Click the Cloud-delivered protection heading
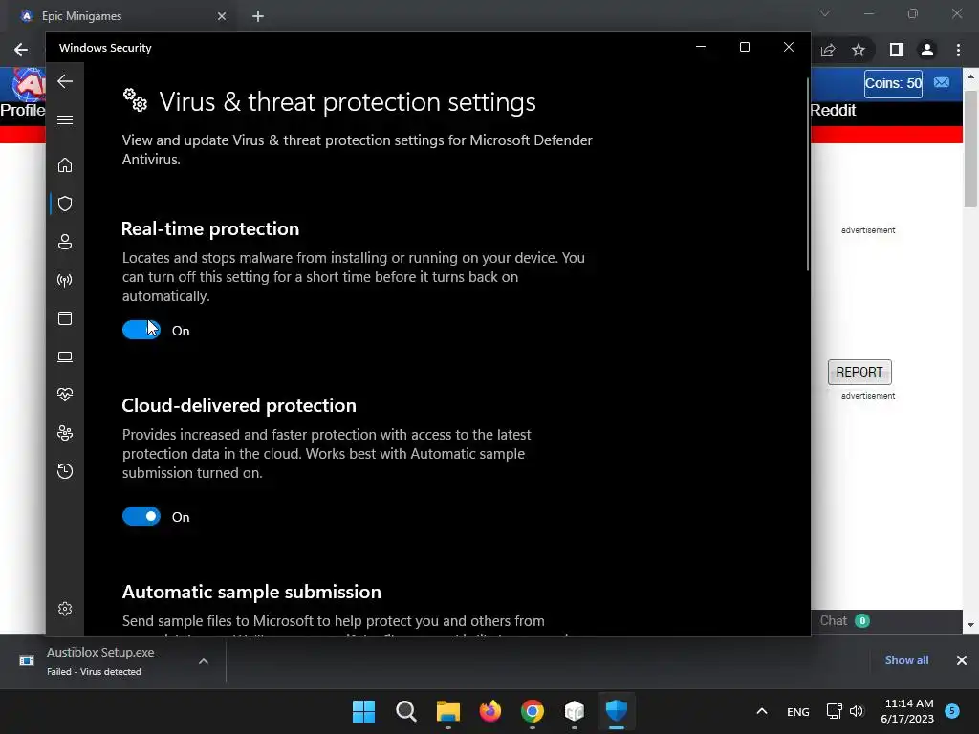Screen dimensions: 979x734 [x=239, y=405]
